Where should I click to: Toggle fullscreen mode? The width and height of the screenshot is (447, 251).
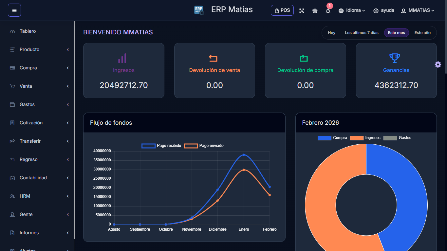tap(302, 10)
